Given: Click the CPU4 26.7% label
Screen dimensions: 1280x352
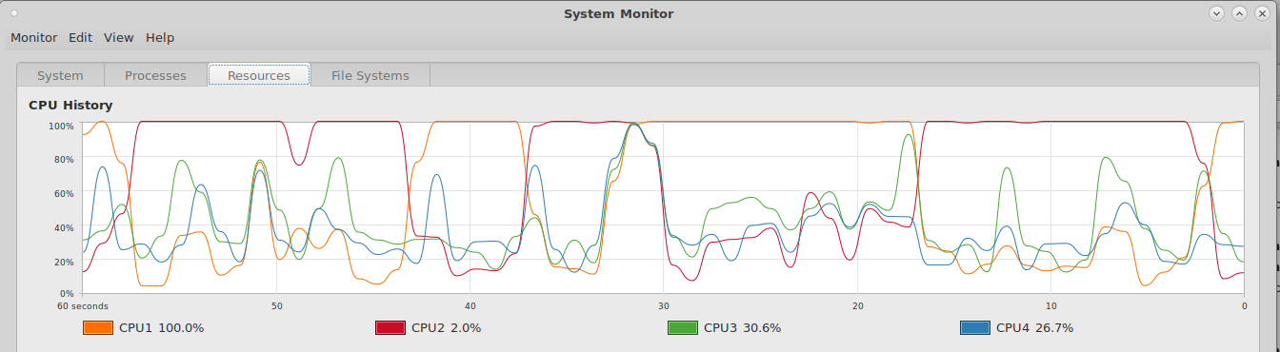Looking at the screenshot, I should (1035, 328).
